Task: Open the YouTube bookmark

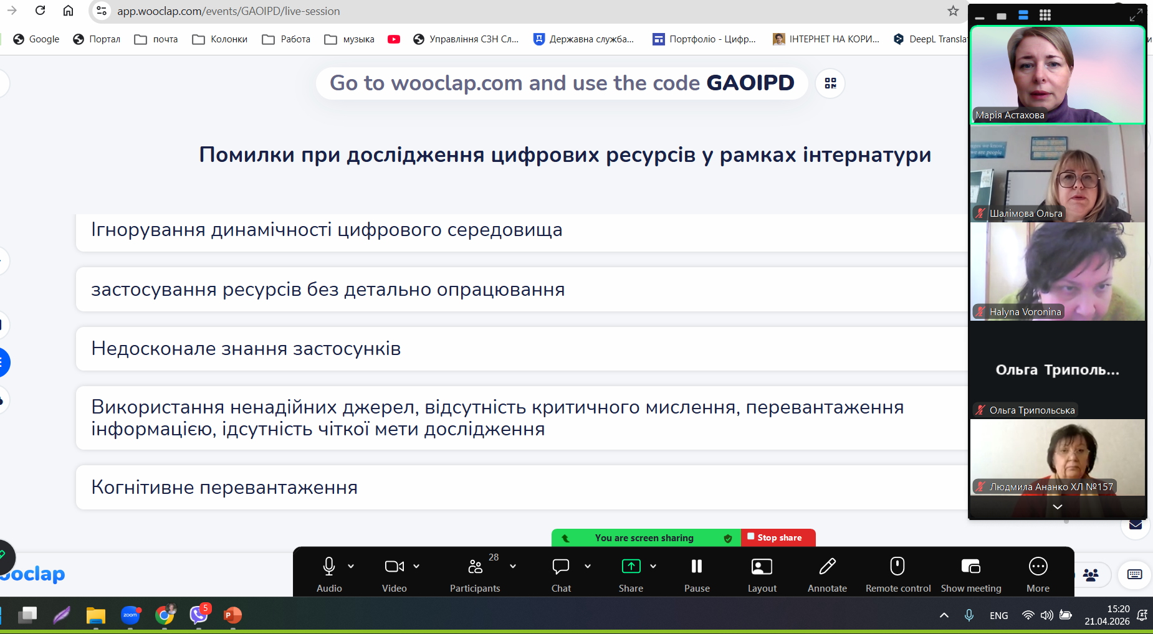Action: [394, 39]
